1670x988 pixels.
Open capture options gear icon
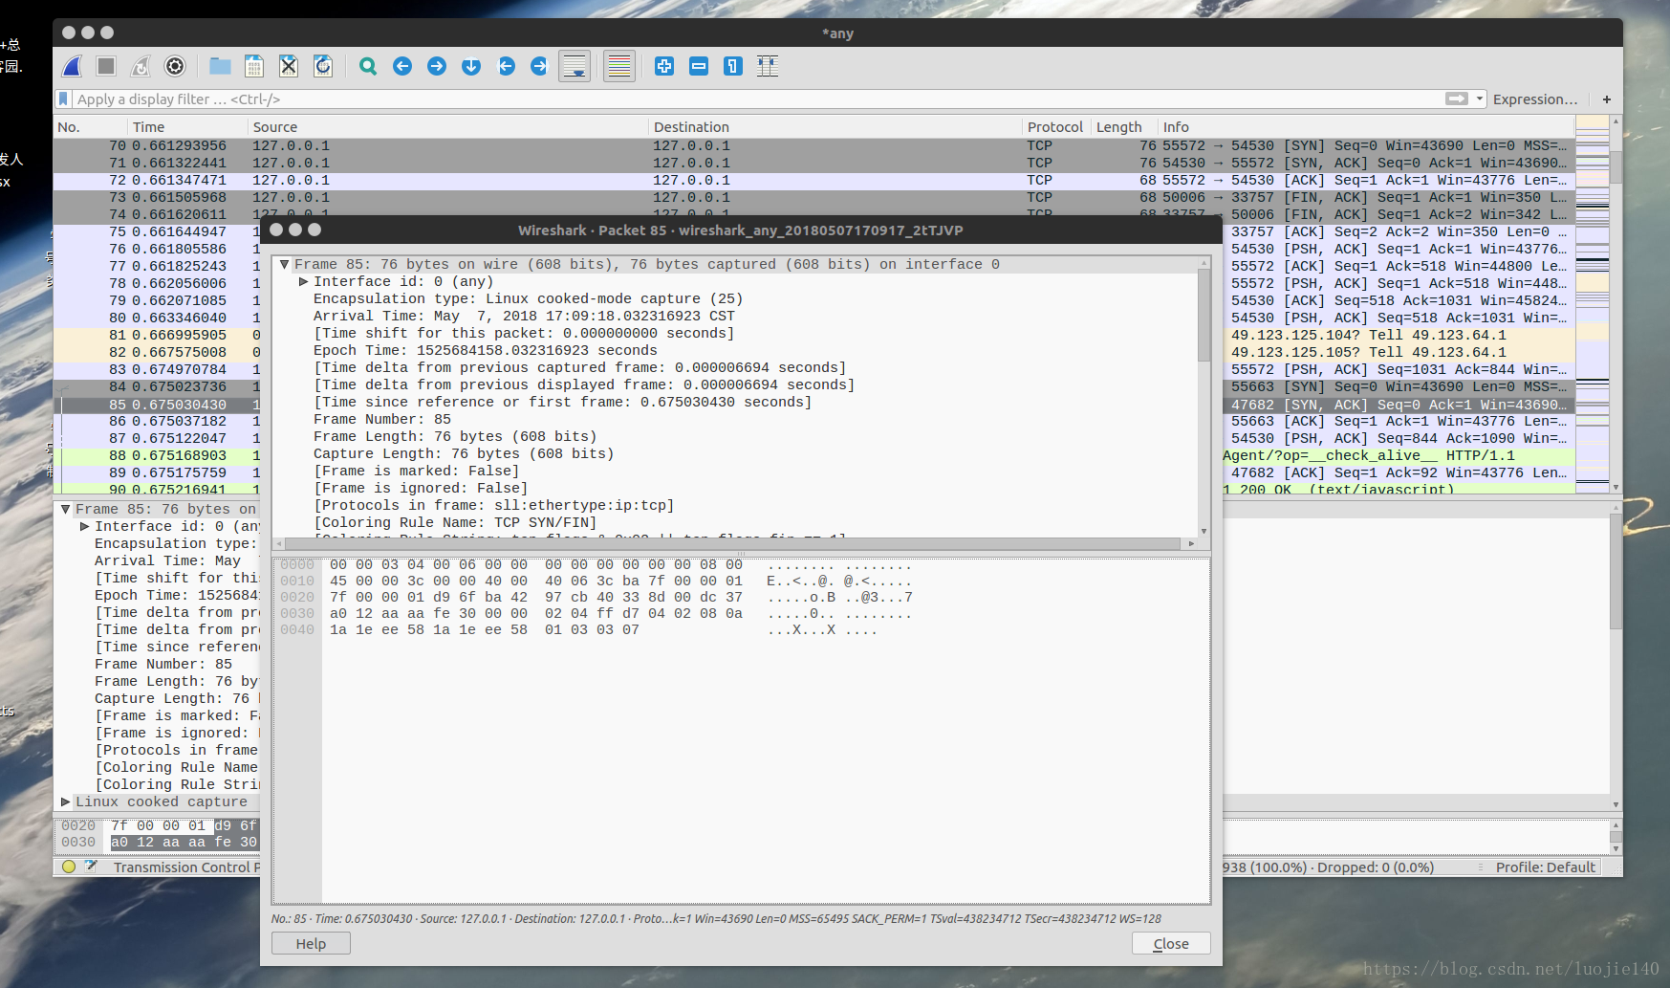point(175,66)
